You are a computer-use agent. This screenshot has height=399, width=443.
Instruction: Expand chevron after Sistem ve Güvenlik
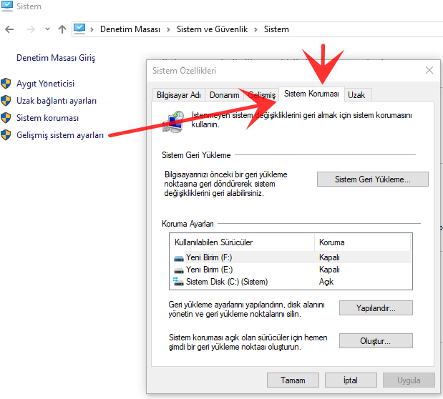point(255,29)
